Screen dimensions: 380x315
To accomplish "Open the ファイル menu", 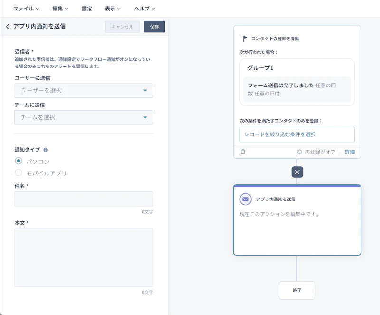I will point(26,9).
